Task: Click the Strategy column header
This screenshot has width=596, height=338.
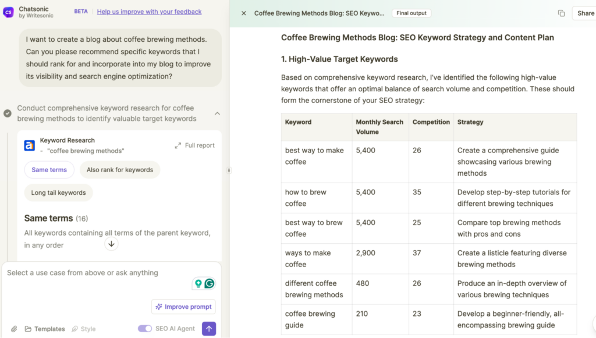Action: [515, 127]
